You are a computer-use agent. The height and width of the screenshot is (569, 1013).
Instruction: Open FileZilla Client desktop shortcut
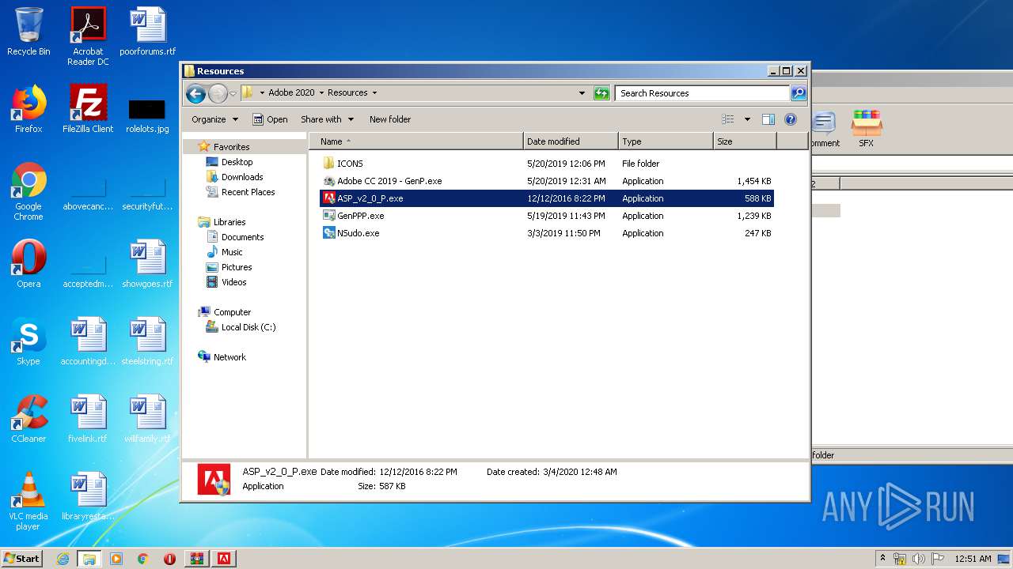88,109
